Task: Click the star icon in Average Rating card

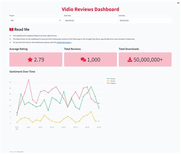Action: 30,59
